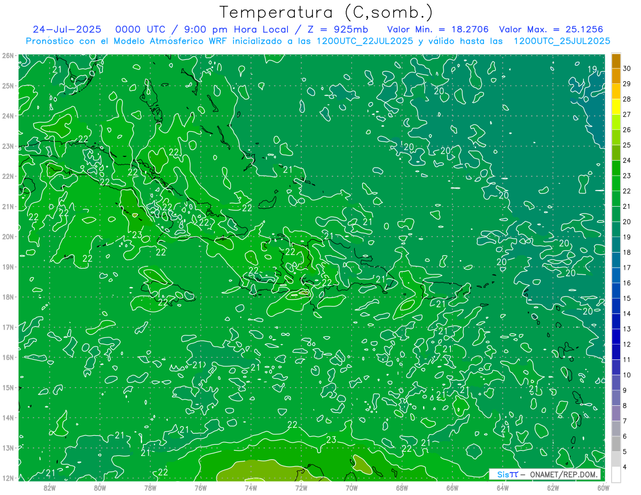This screenshot has height=495, width=641.
Task: Click the "78W" longitude axis label
Action: tap(150, 488)
